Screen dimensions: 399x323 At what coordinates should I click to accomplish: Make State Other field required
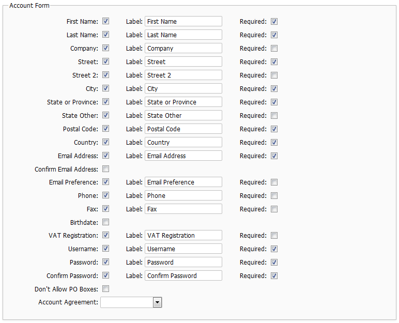[274, 116]
